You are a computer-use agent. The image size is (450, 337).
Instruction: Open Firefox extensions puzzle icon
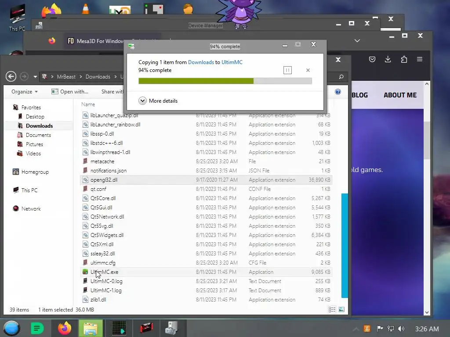tap(404, 59)
